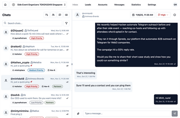The image size is (180, 118).
Task: Click the import chats icon button
Action: pos(66,15)
